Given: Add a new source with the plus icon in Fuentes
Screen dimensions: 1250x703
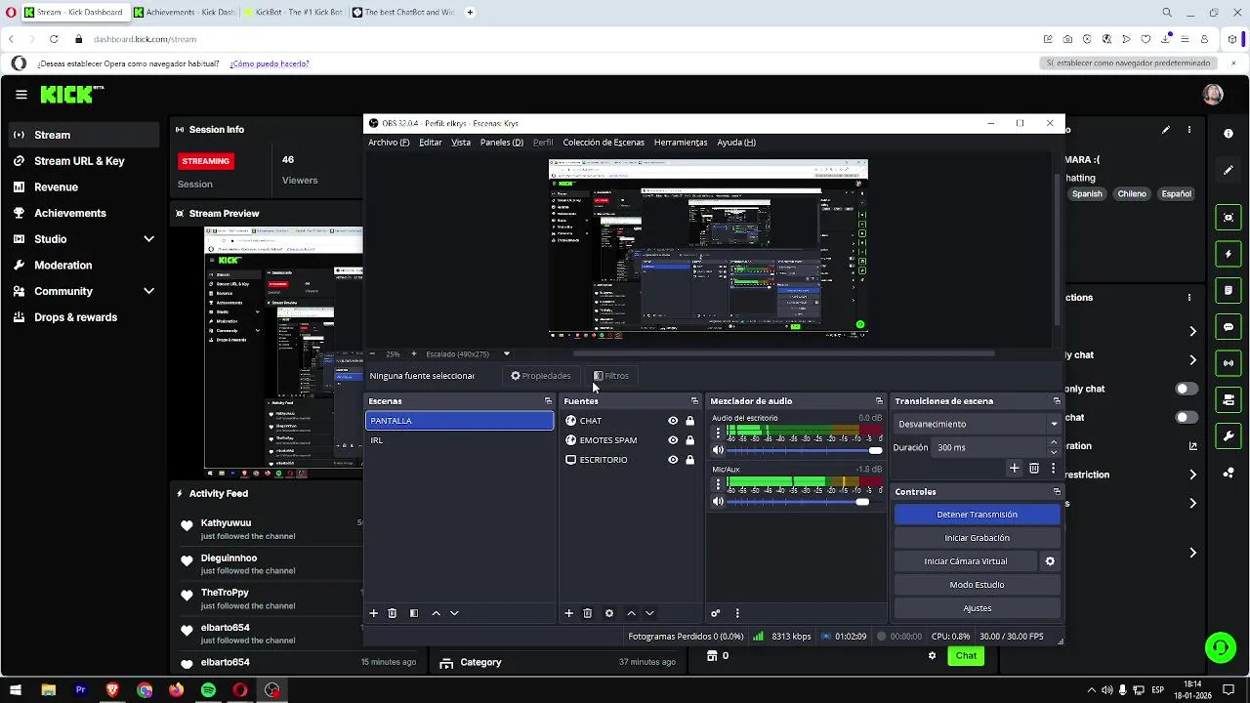Looking at the screenshot, I should [x=568, y=613].
